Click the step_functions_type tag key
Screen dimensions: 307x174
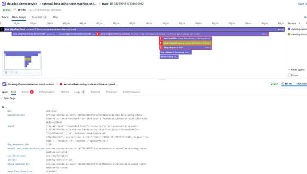20,171
